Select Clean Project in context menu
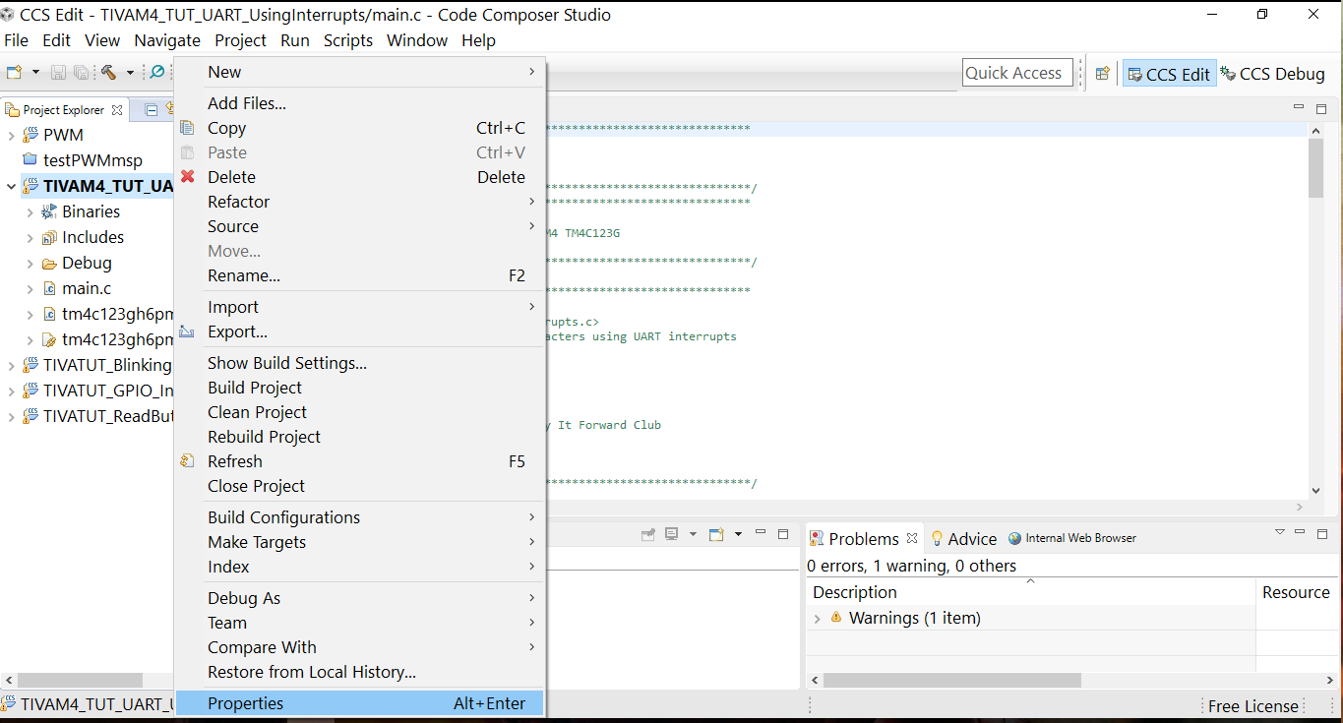 click(x=359, y=412)
